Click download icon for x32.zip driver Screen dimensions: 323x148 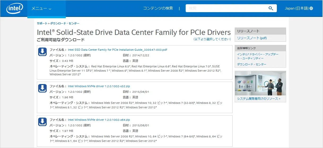42,89
